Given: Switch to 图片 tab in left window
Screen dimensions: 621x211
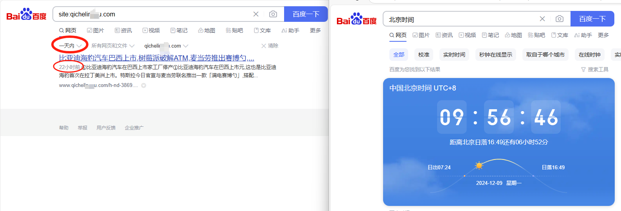Looking at the screenshot, I should pyautogui.click(x=95, y=30).
